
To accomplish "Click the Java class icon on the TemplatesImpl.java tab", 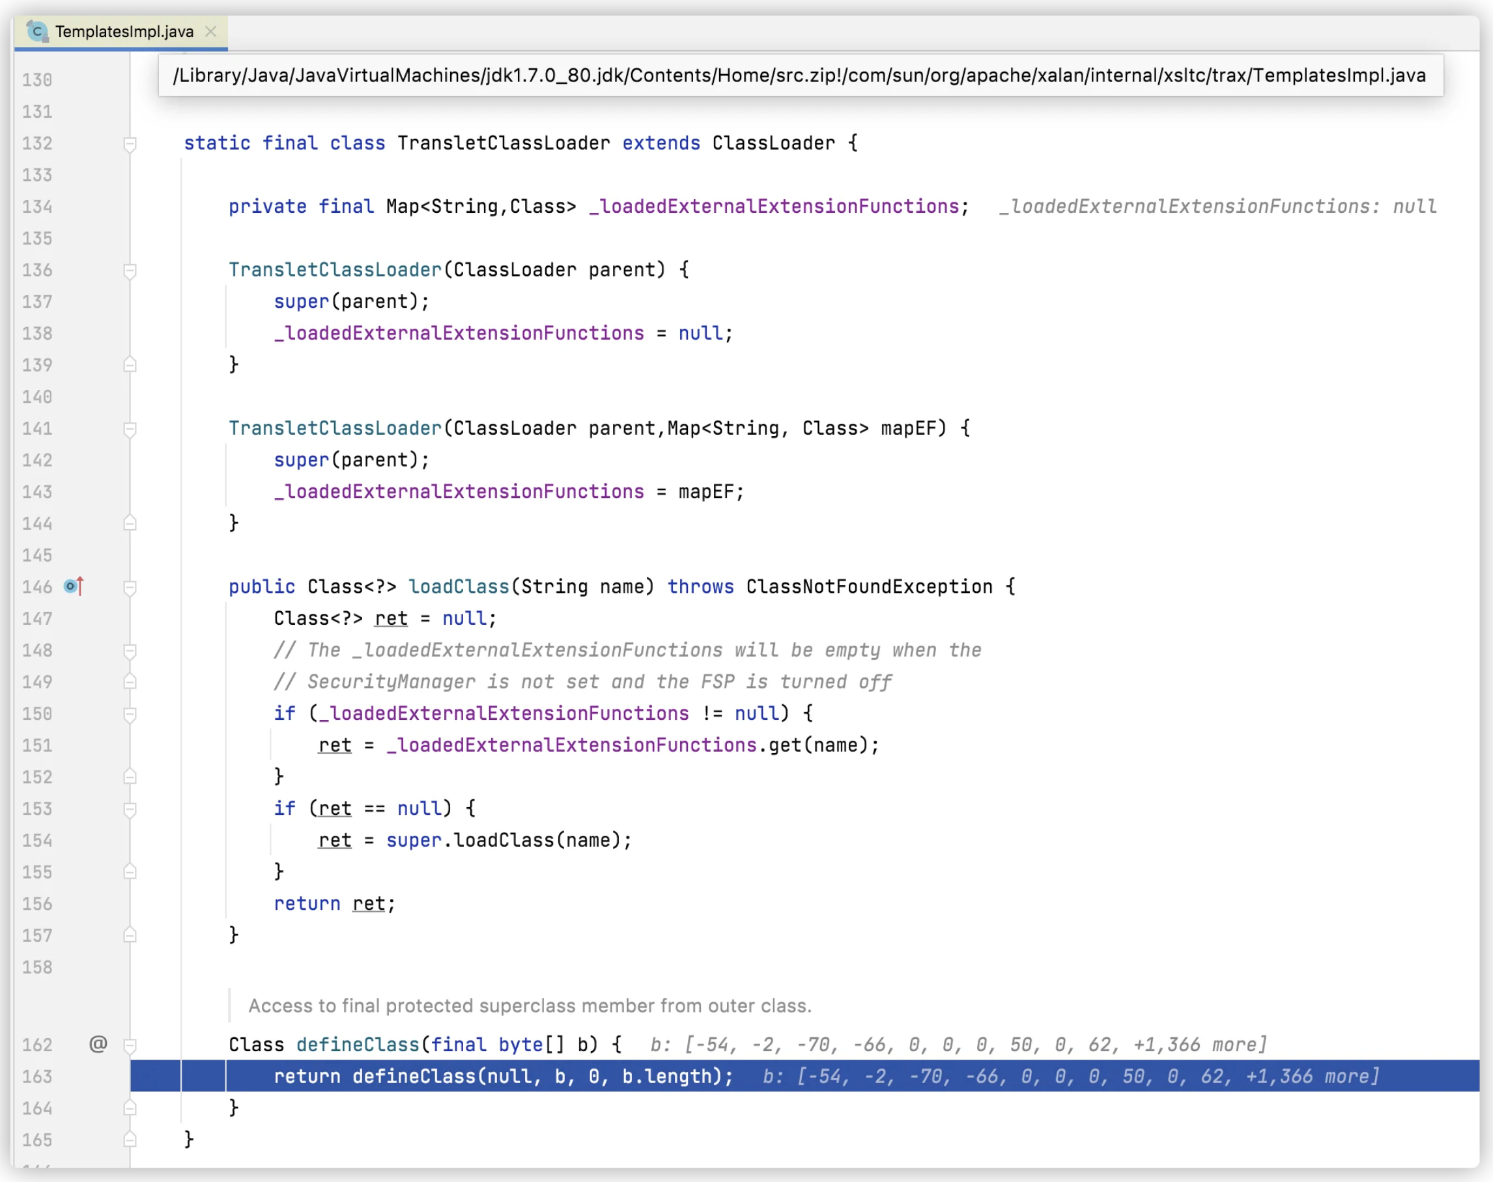I will pos(36,31).
